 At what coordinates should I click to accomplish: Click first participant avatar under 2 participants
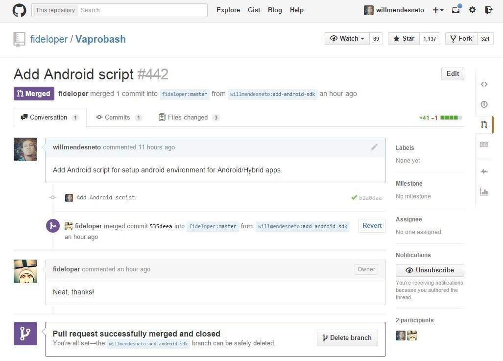point(401,336)
